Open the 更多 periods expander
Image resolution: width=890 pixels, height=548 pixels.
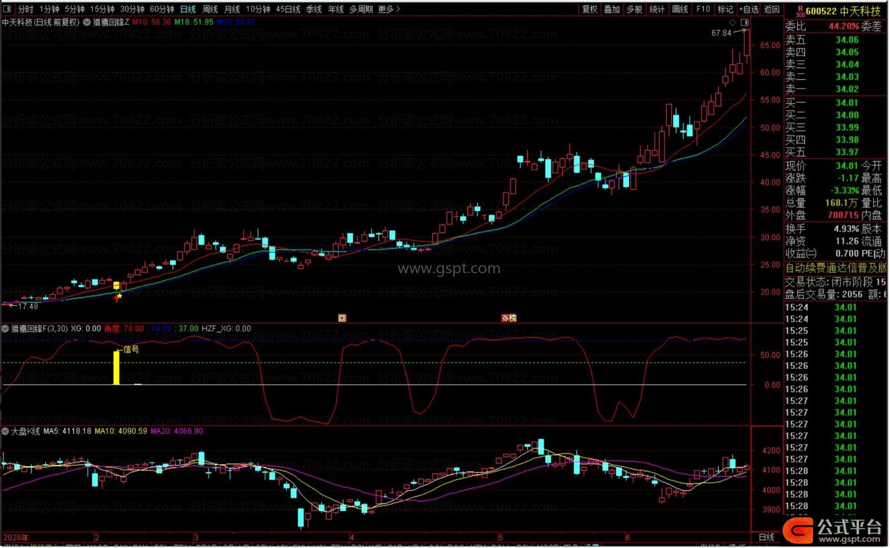(x=389, y=9)
